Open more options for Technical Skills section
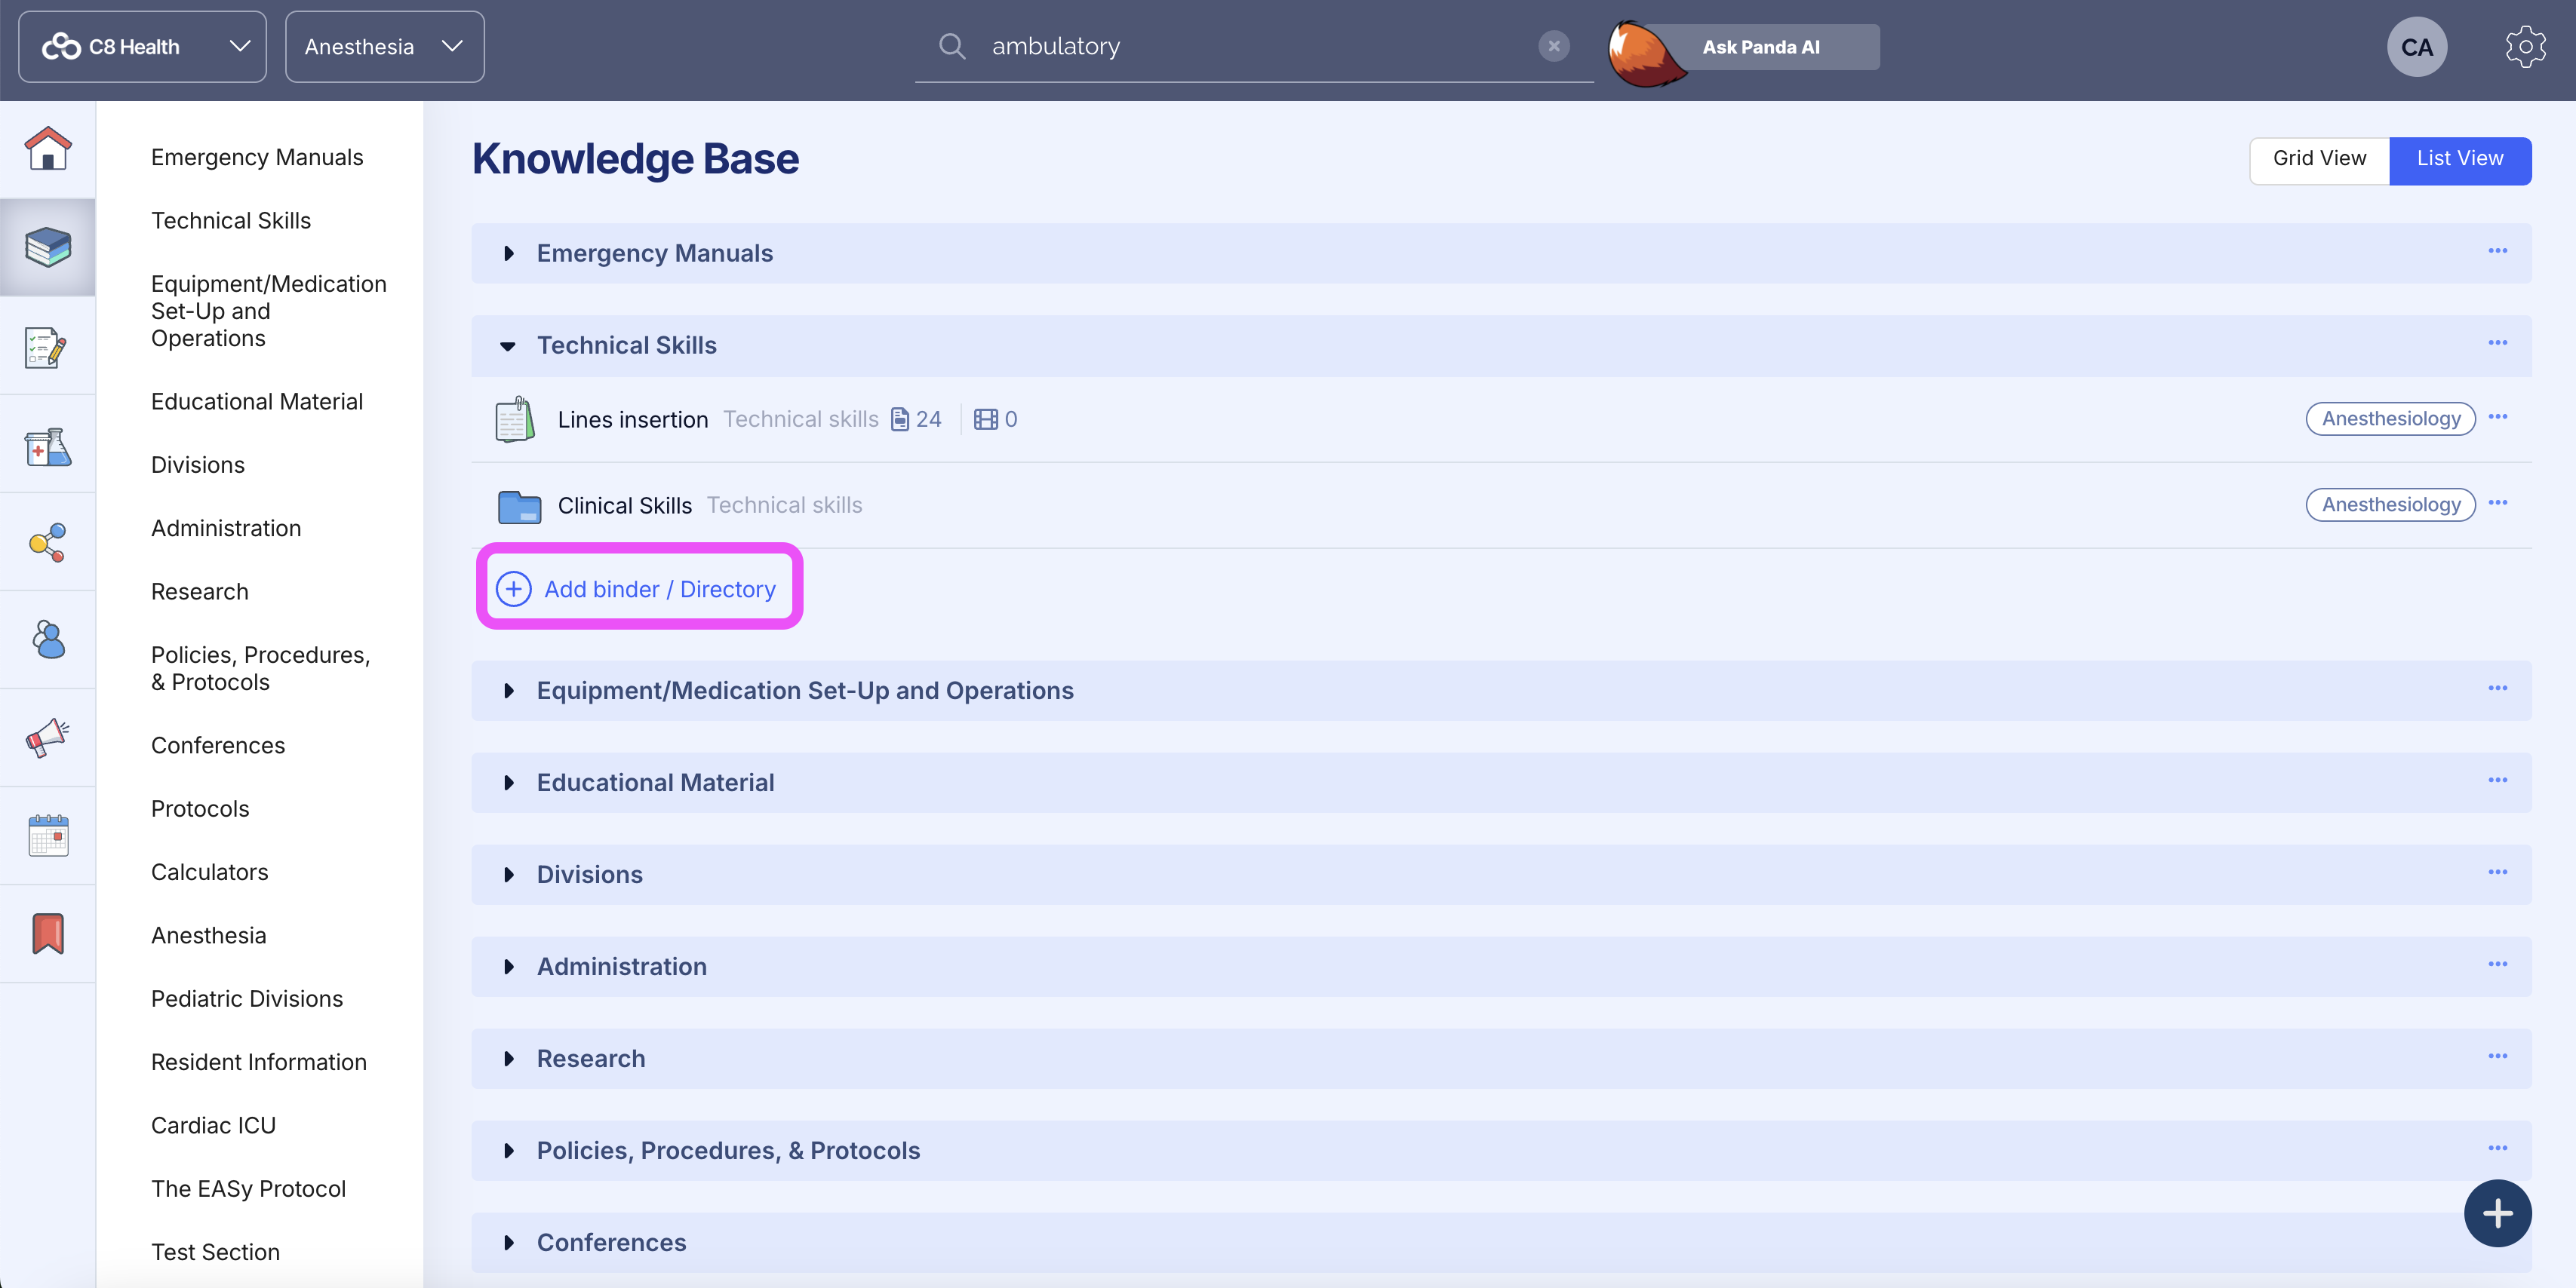The height and width of the screenshot is (1288, 2576). coord(2497,342)
